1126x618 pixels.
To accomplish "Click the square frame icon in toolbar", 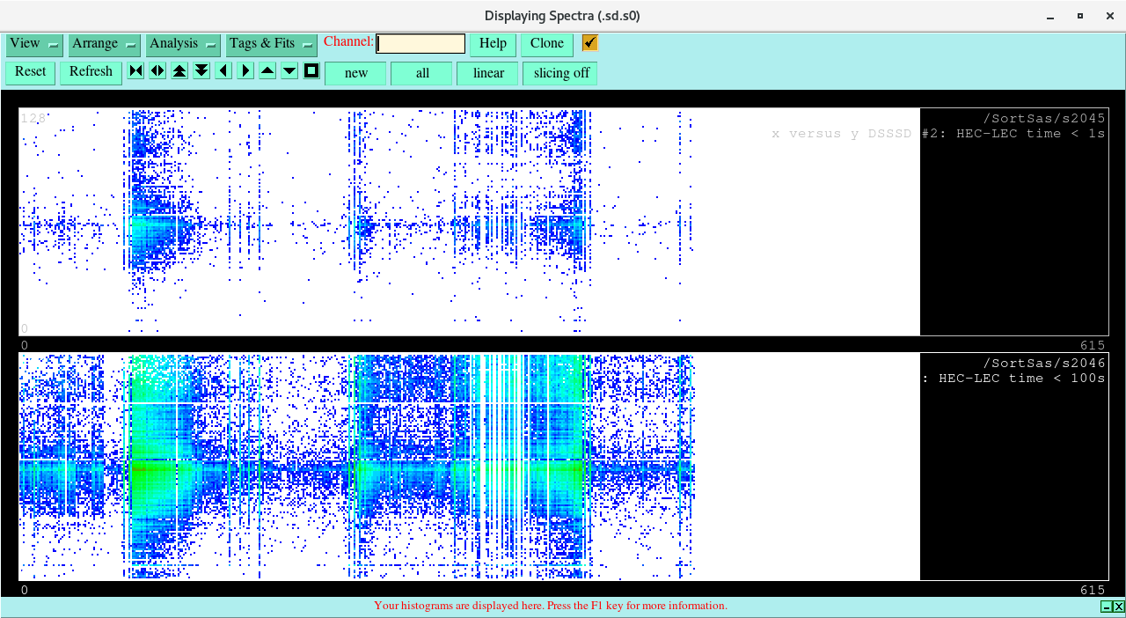I will pos(311,71).
